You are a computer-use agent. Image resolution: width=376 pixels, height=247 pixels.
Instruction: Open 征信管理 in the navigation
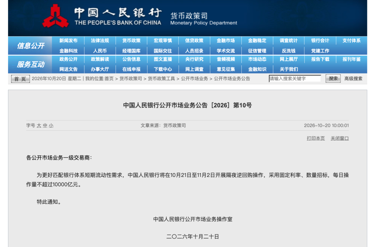[257, 51]
